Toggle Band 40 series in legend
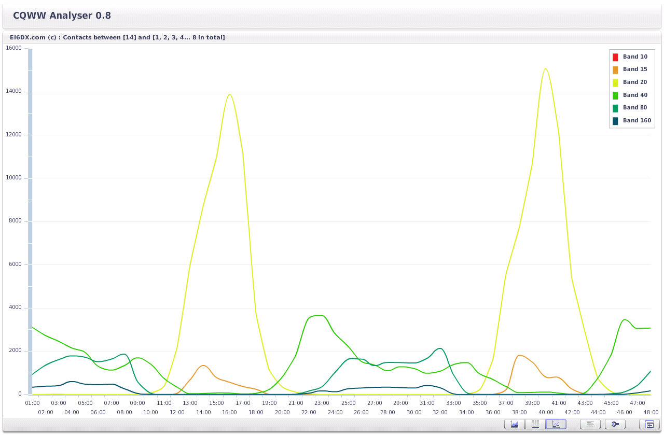 point(634,95)
